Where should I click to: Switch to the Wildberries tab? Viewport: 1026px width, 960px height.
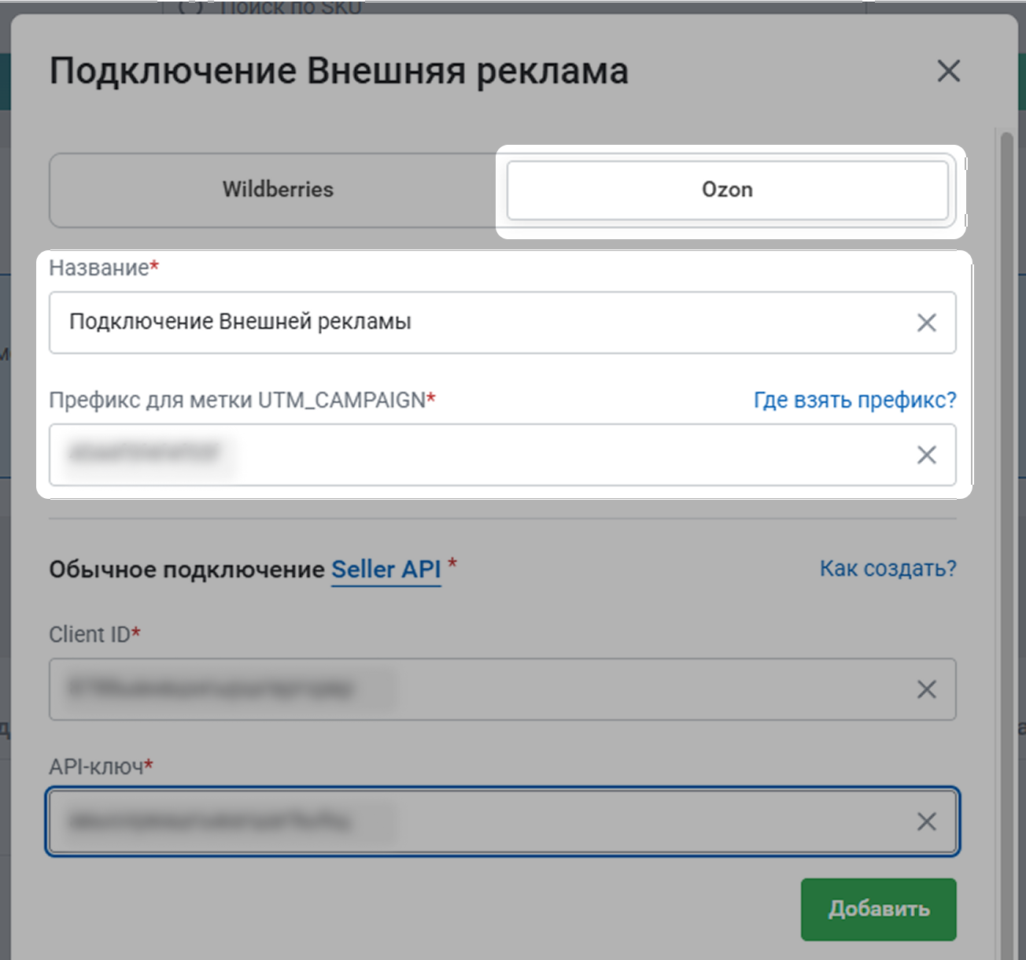pyautogui.click(x=278, y=190)
